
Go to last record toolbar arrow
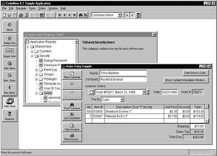[x=74, y=15]
